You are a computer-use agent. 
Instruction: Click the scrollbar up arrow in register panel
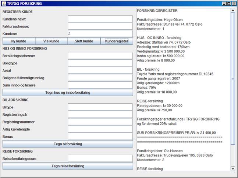pyautogui.click(x=233, y=10)
